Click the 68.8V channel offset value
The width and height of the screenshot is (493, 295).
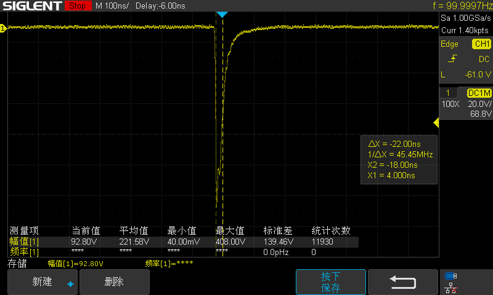(x=481, y=114)
